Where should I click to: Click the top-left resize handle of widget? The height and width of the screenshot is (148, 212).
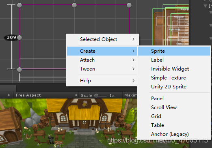[x=19, y=5]
